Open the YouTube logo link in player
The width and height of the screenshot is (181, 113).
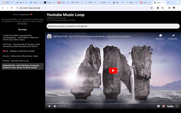click(170, 106)
